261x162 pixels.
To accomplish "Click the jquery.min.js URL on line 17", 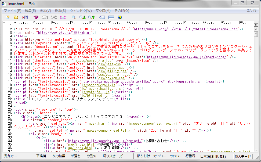I will point(141,81).
